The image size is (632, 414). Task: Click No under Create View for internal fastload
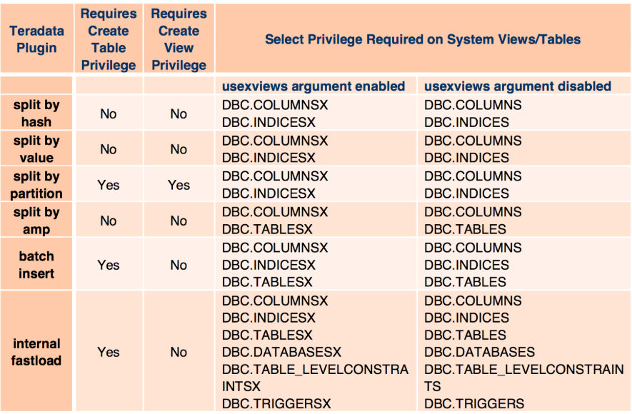[x=179, y=352]
